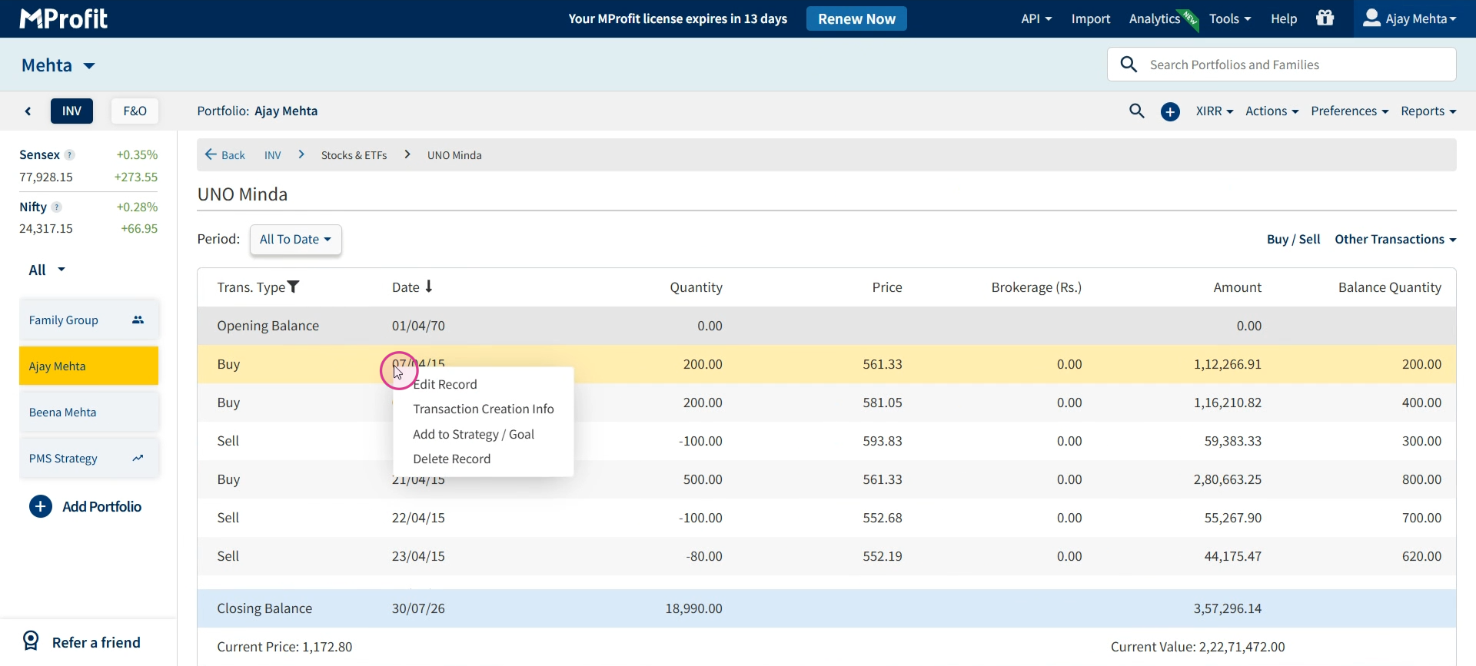The width and height of the screenshot is (1476, 666).
Task: Switch to the INV tab
Action: (72, 111)
